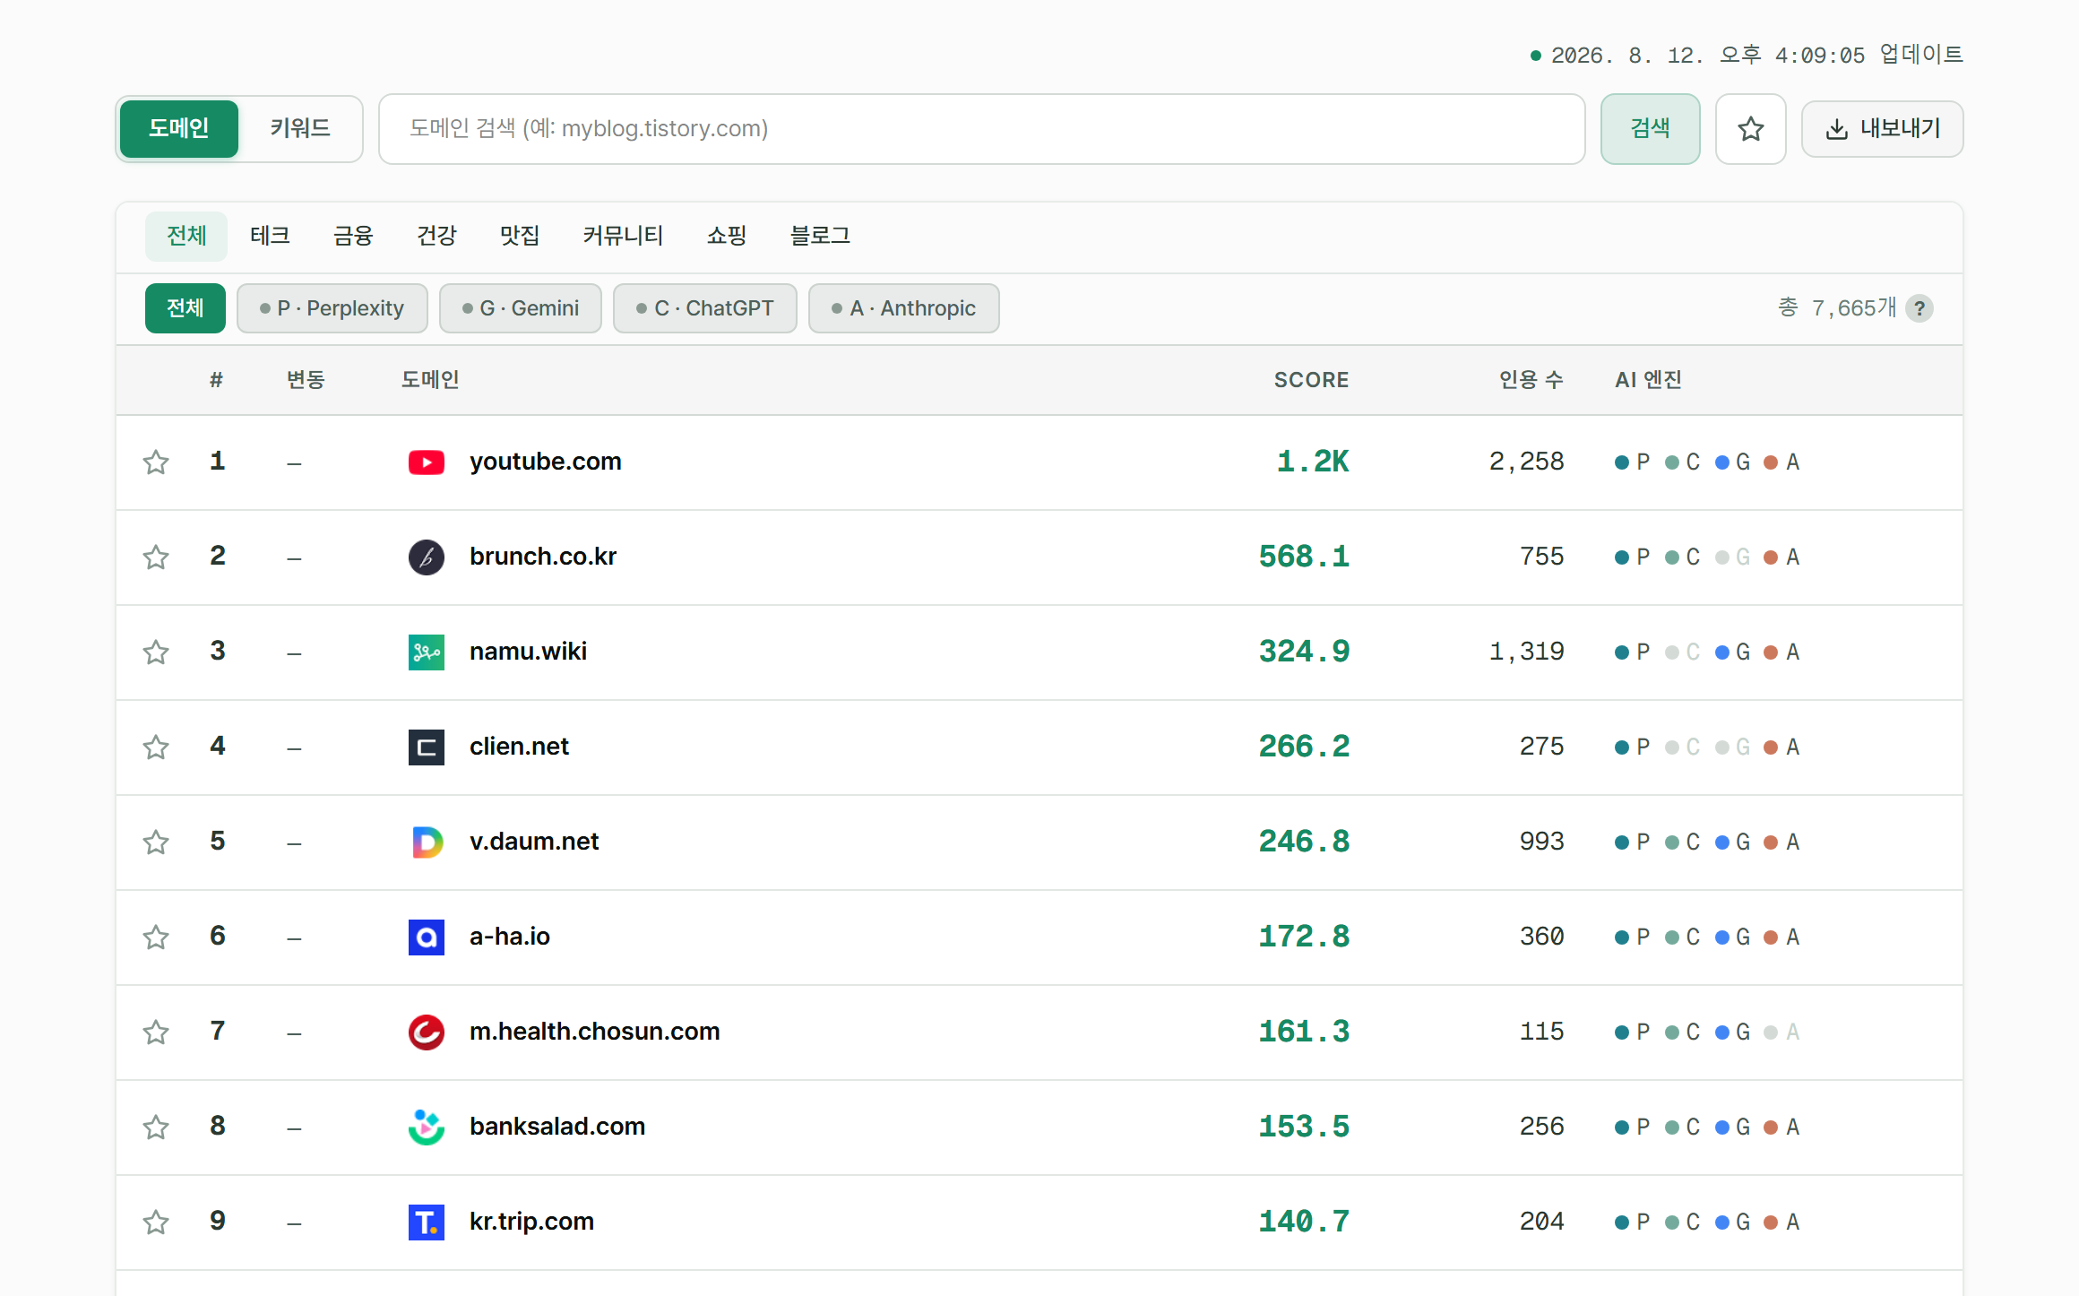Click the 변동 column header
Image resolution: width=2079 pixels, height=1296 pixels.
(306, 381)
